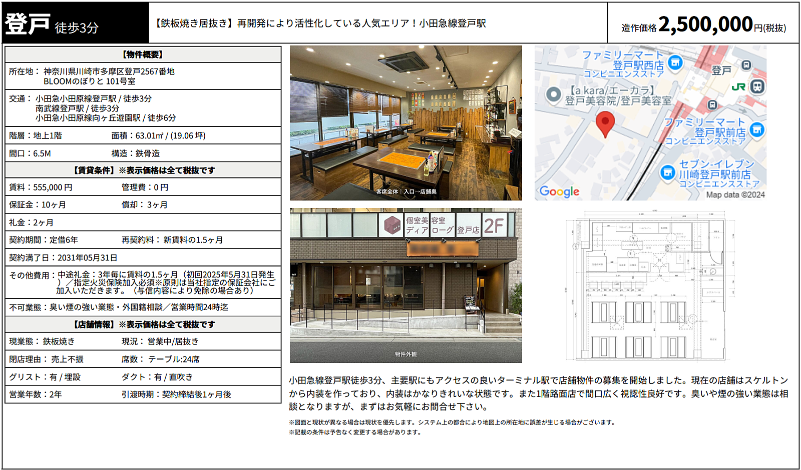Click the a kara beauty salon gray marker
Image resolution: width=801 pixels, height=470 pixels.
coord(553,94)
